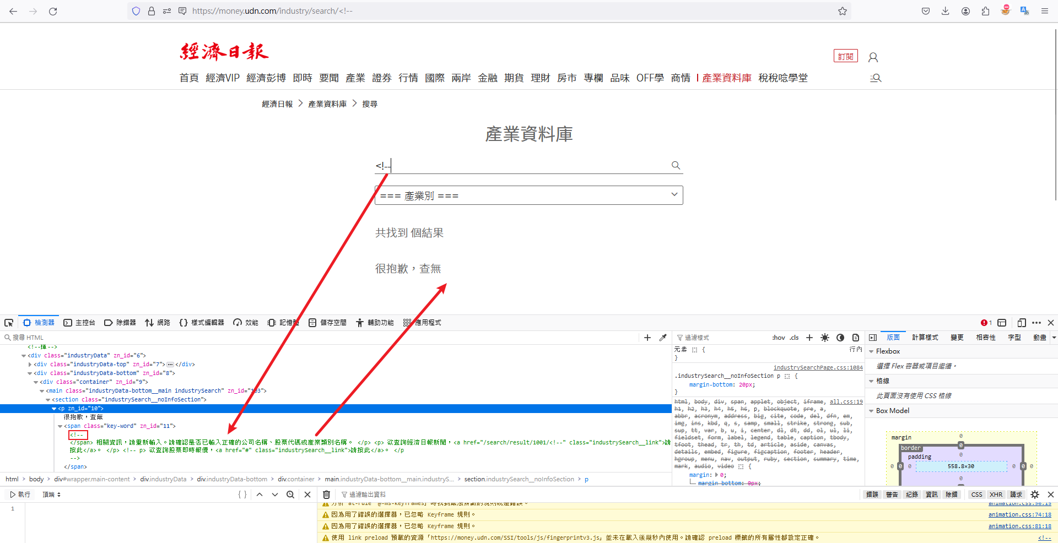
Task: Open the 產業別 industry dropdown
Action: click(529, 196)
